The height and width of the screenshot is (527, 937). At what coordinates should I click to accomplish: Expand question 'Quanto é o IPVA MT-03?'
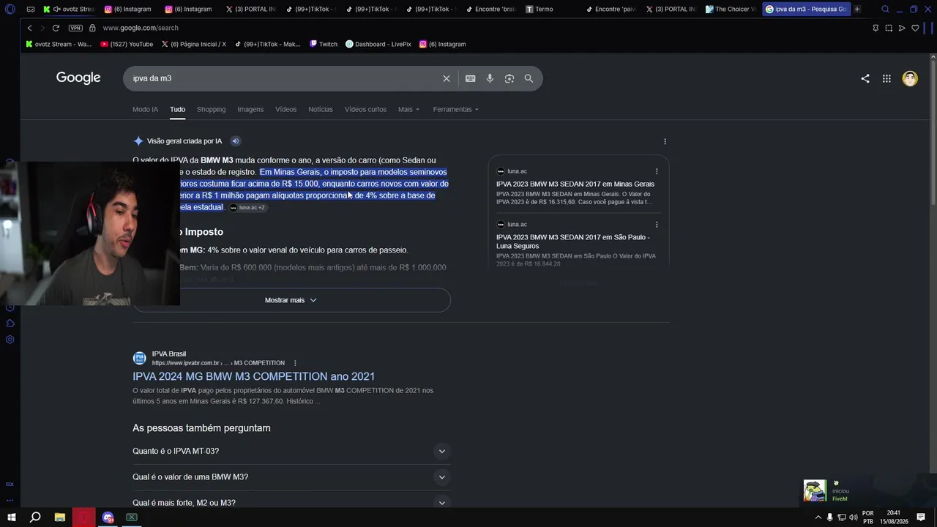291,452
